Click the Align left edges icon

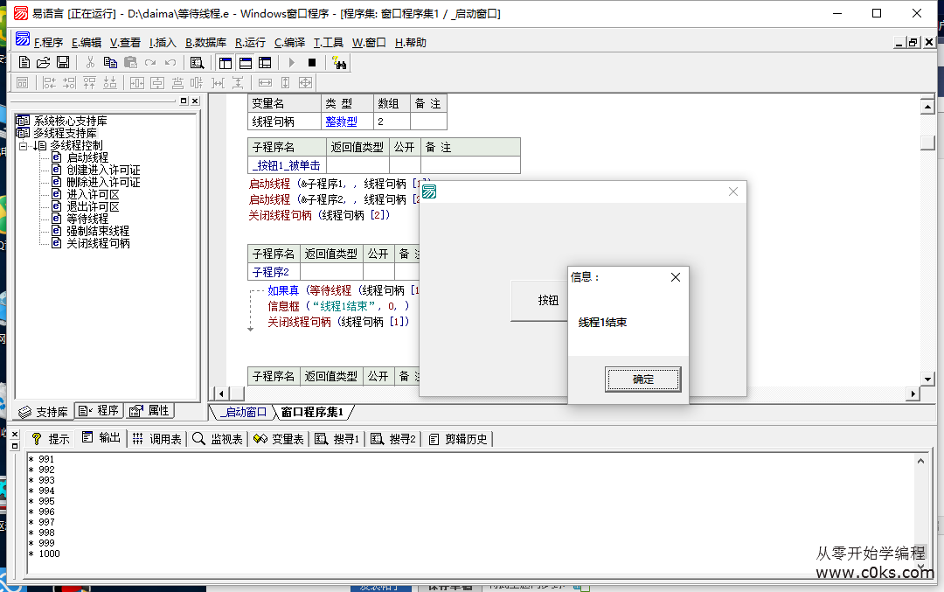[49, 83]
